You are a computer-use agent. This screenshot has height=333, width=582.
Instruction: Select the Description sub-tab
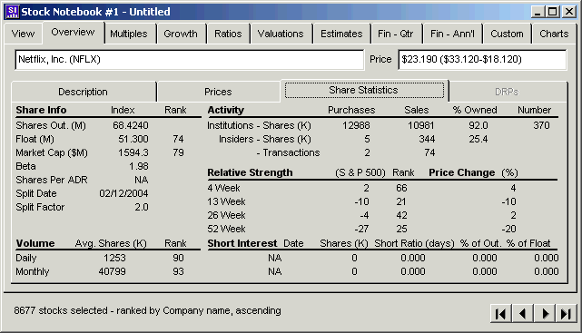(84, 92)
